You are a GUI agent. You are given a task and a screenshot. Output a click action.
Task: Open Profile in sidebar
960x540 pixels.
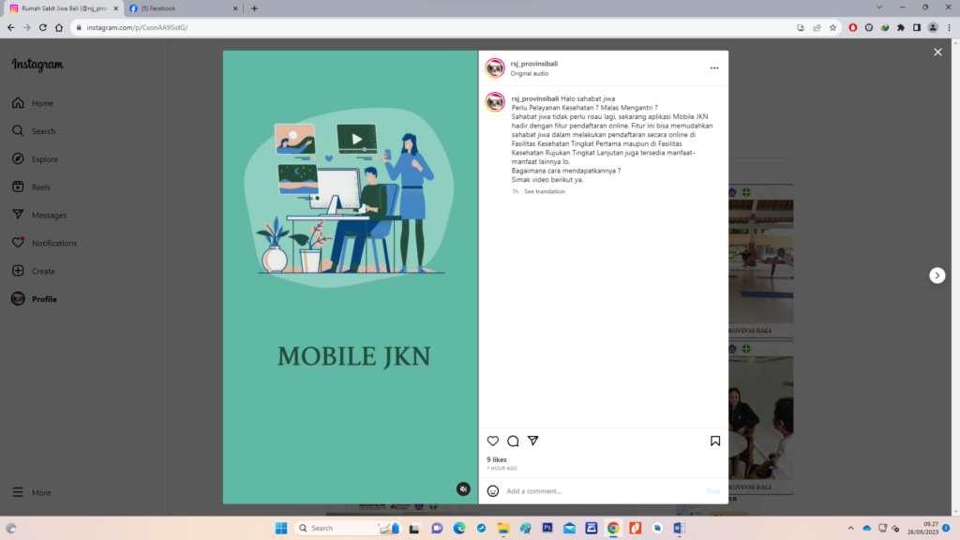tap(35, 299)
